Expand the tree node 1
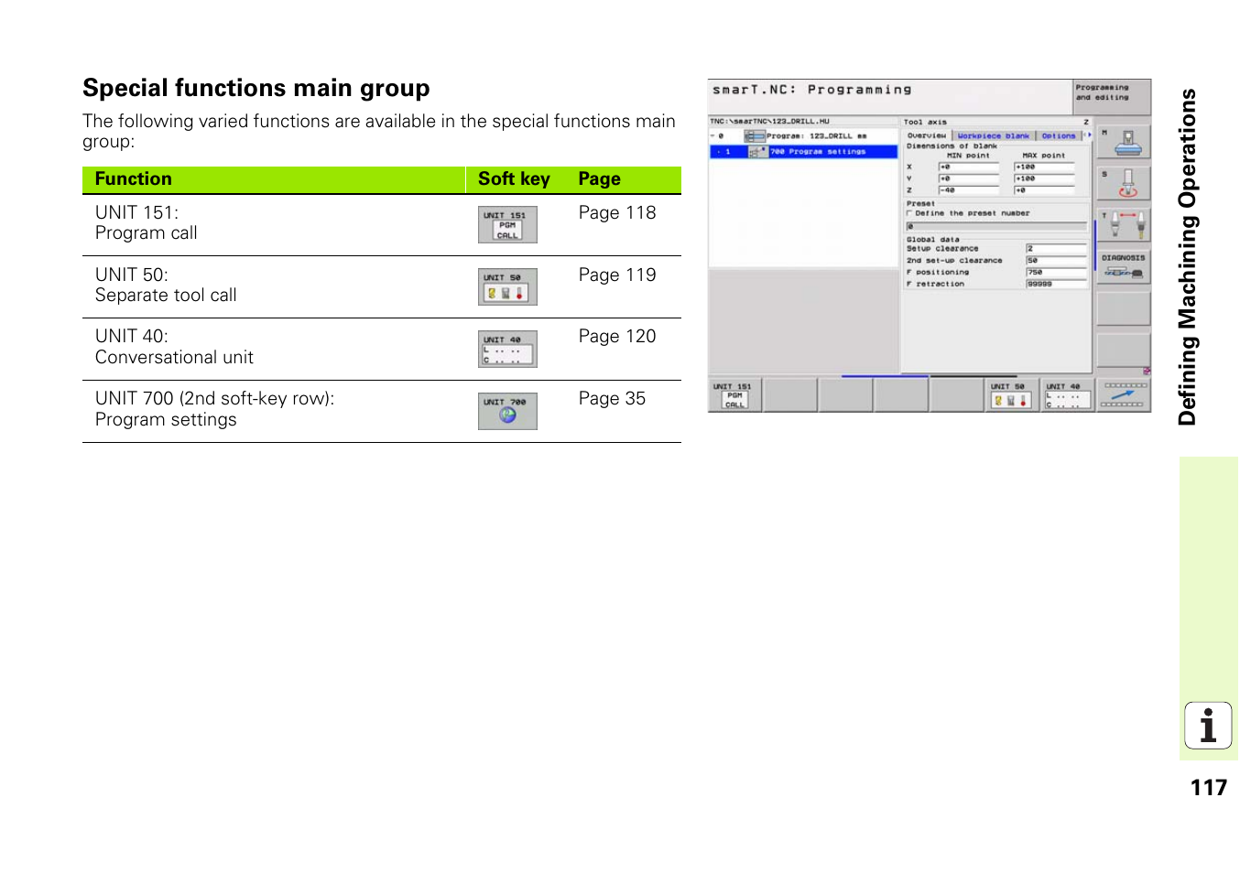Image resolution: width=1240 pixels, height=873 pixels. click(x=719, y=152)
